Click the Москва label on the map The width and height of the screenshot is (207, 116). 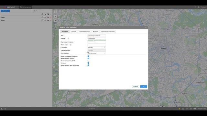pos(164,49)
